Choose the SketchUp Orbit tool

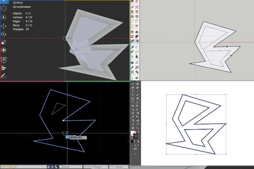coord(132,63)
